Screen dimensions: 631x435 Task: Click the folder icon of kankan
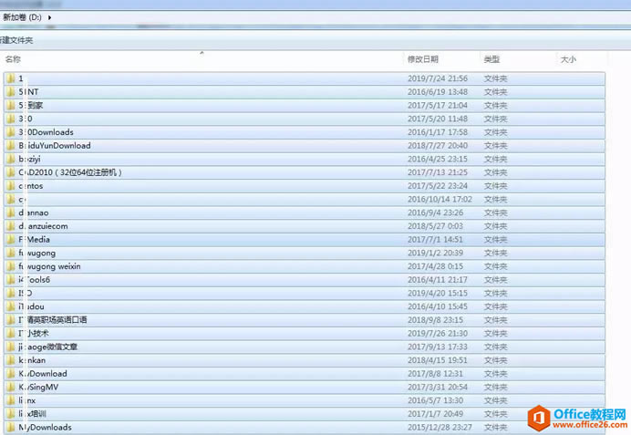(x=11, y=360)
